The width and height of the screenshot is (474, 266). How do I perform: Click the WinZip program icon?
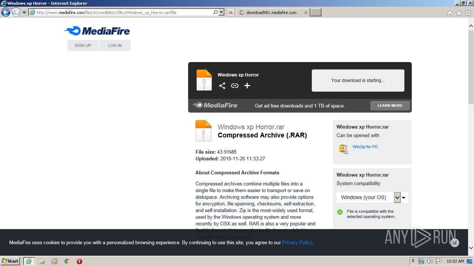tap(343, 149)
